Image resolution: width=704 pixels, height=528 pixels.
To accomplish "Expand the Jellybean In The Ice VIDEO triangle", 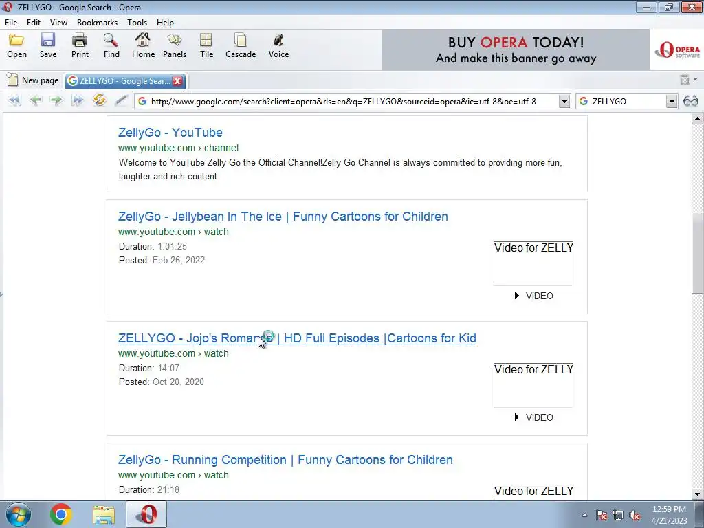I will tap(517, 296).
